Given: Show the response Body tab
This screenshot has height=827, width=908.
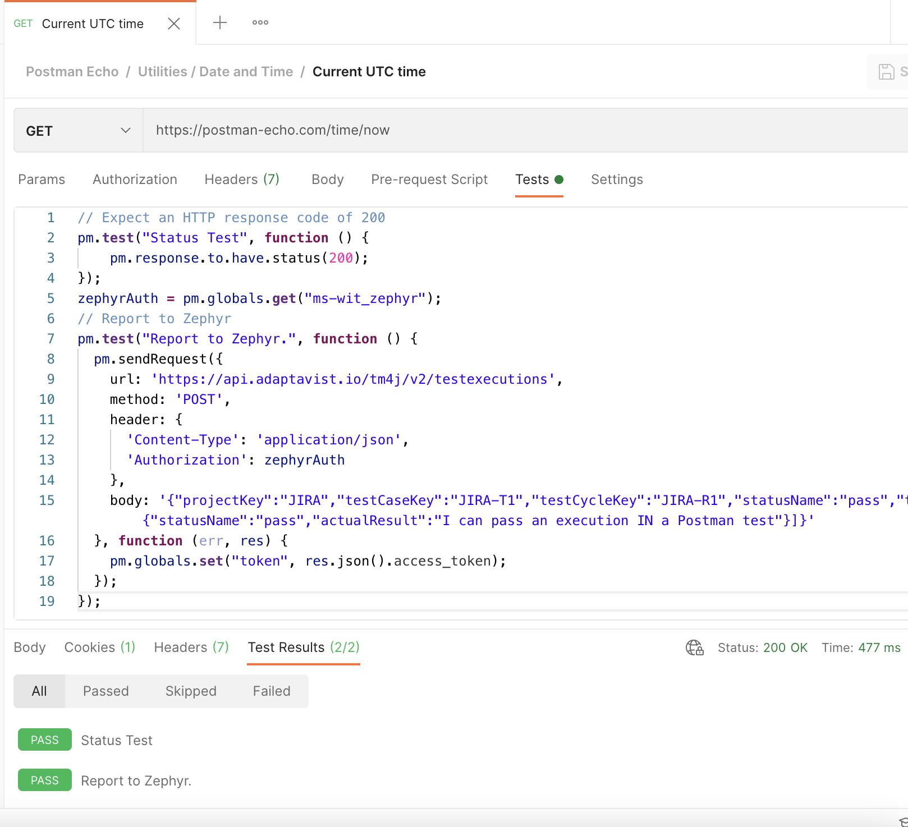Looking at the screenshot, I should [30, 647].
